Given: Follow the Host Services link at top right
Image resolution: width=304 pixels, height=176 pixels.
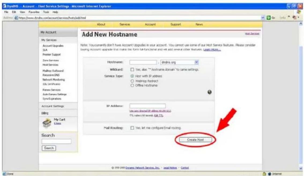Looking at the screenshot, I should pos(252,34).
